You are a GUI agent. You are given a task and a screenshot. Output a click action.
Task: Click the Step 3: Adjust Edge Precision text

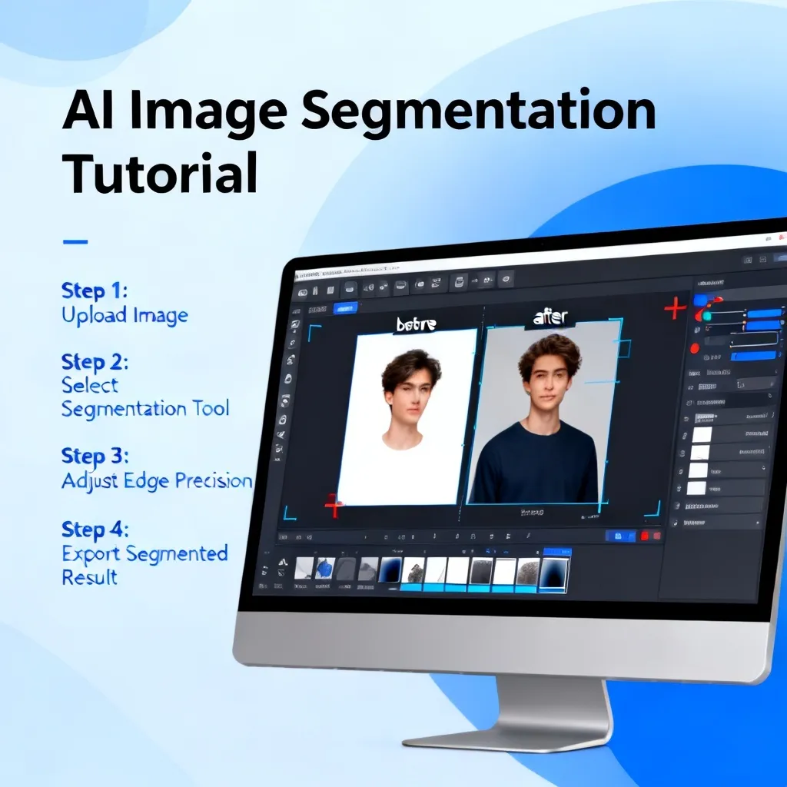coord(157,468)
